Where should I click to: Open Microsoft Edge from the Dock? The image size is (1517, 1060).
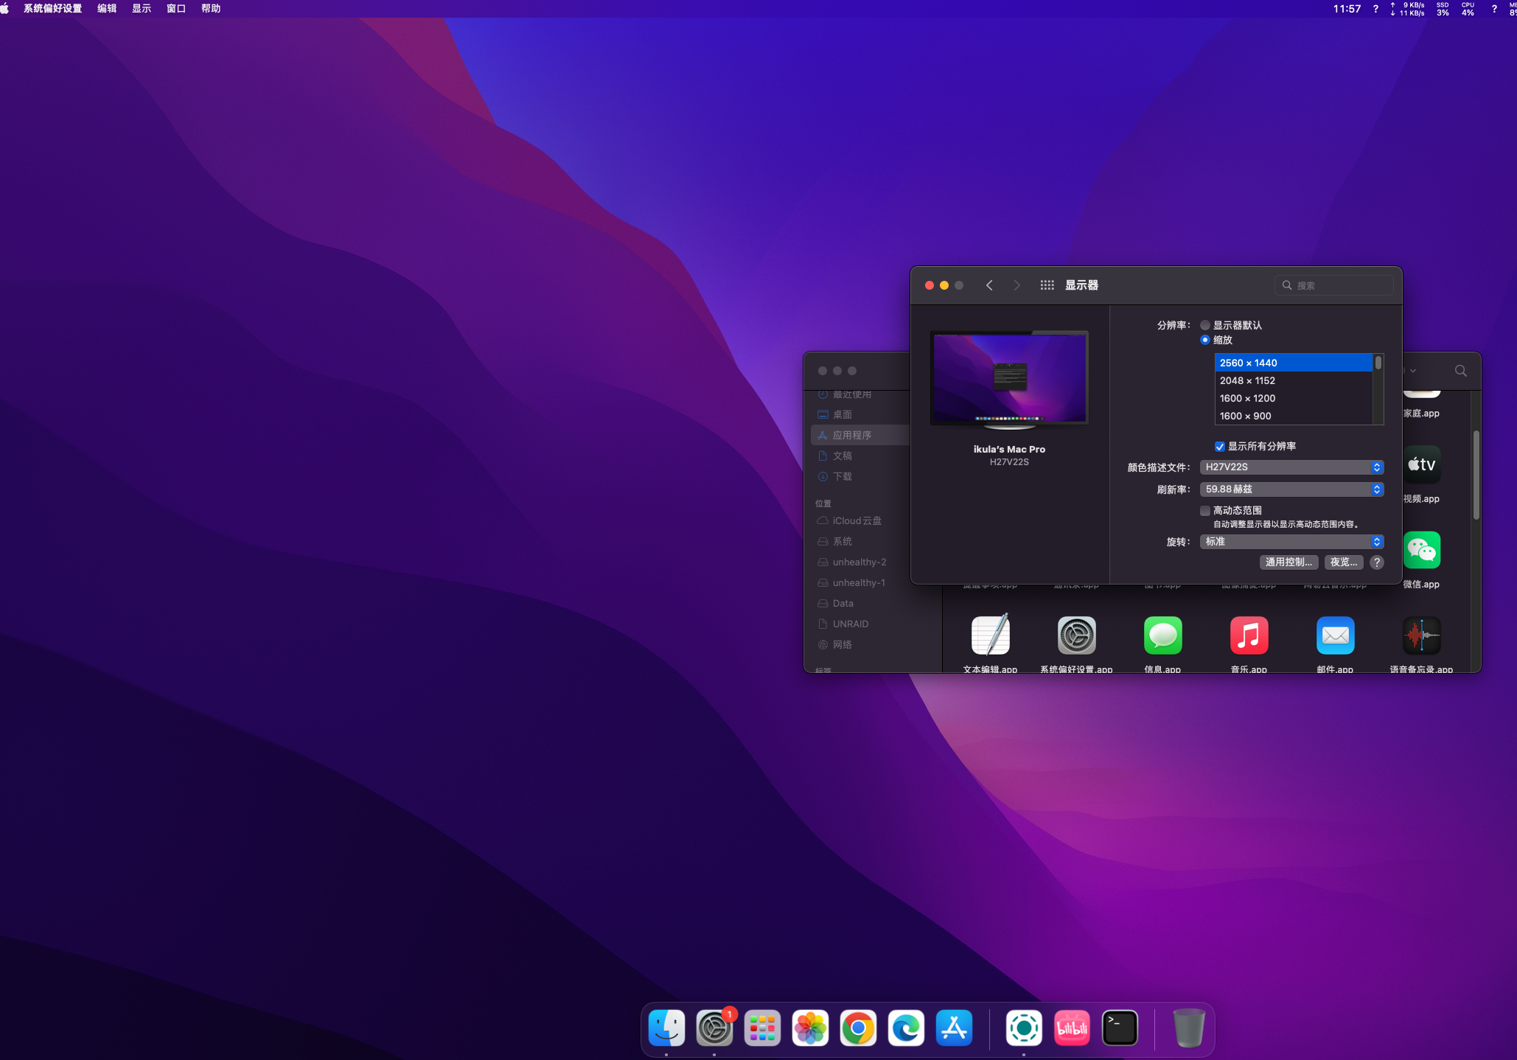[906, 1028]
